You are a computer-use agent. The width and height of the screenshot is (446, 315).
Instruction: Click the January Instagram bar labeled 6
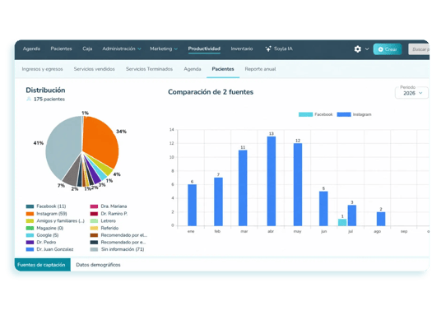coord(192,205)
